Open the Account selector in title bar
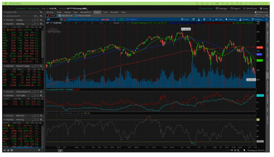274x157 pixels. 73,8
